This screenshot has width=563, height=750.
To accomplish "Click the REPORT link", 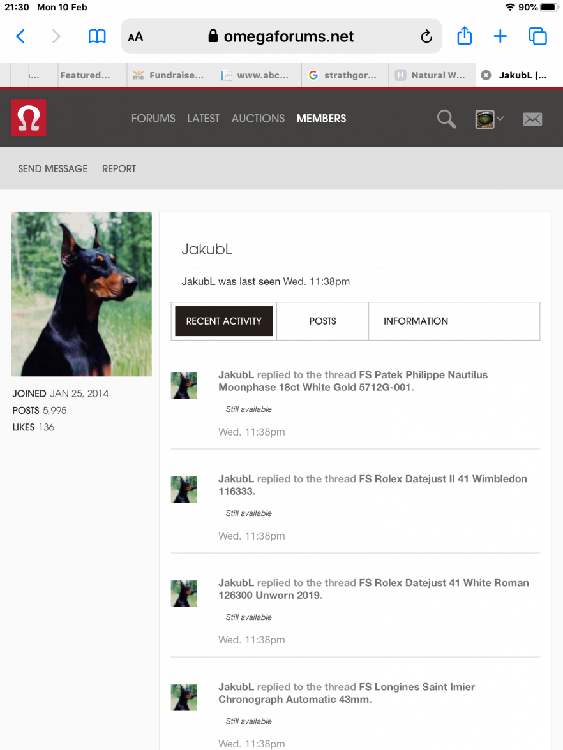I will [119, 169].
